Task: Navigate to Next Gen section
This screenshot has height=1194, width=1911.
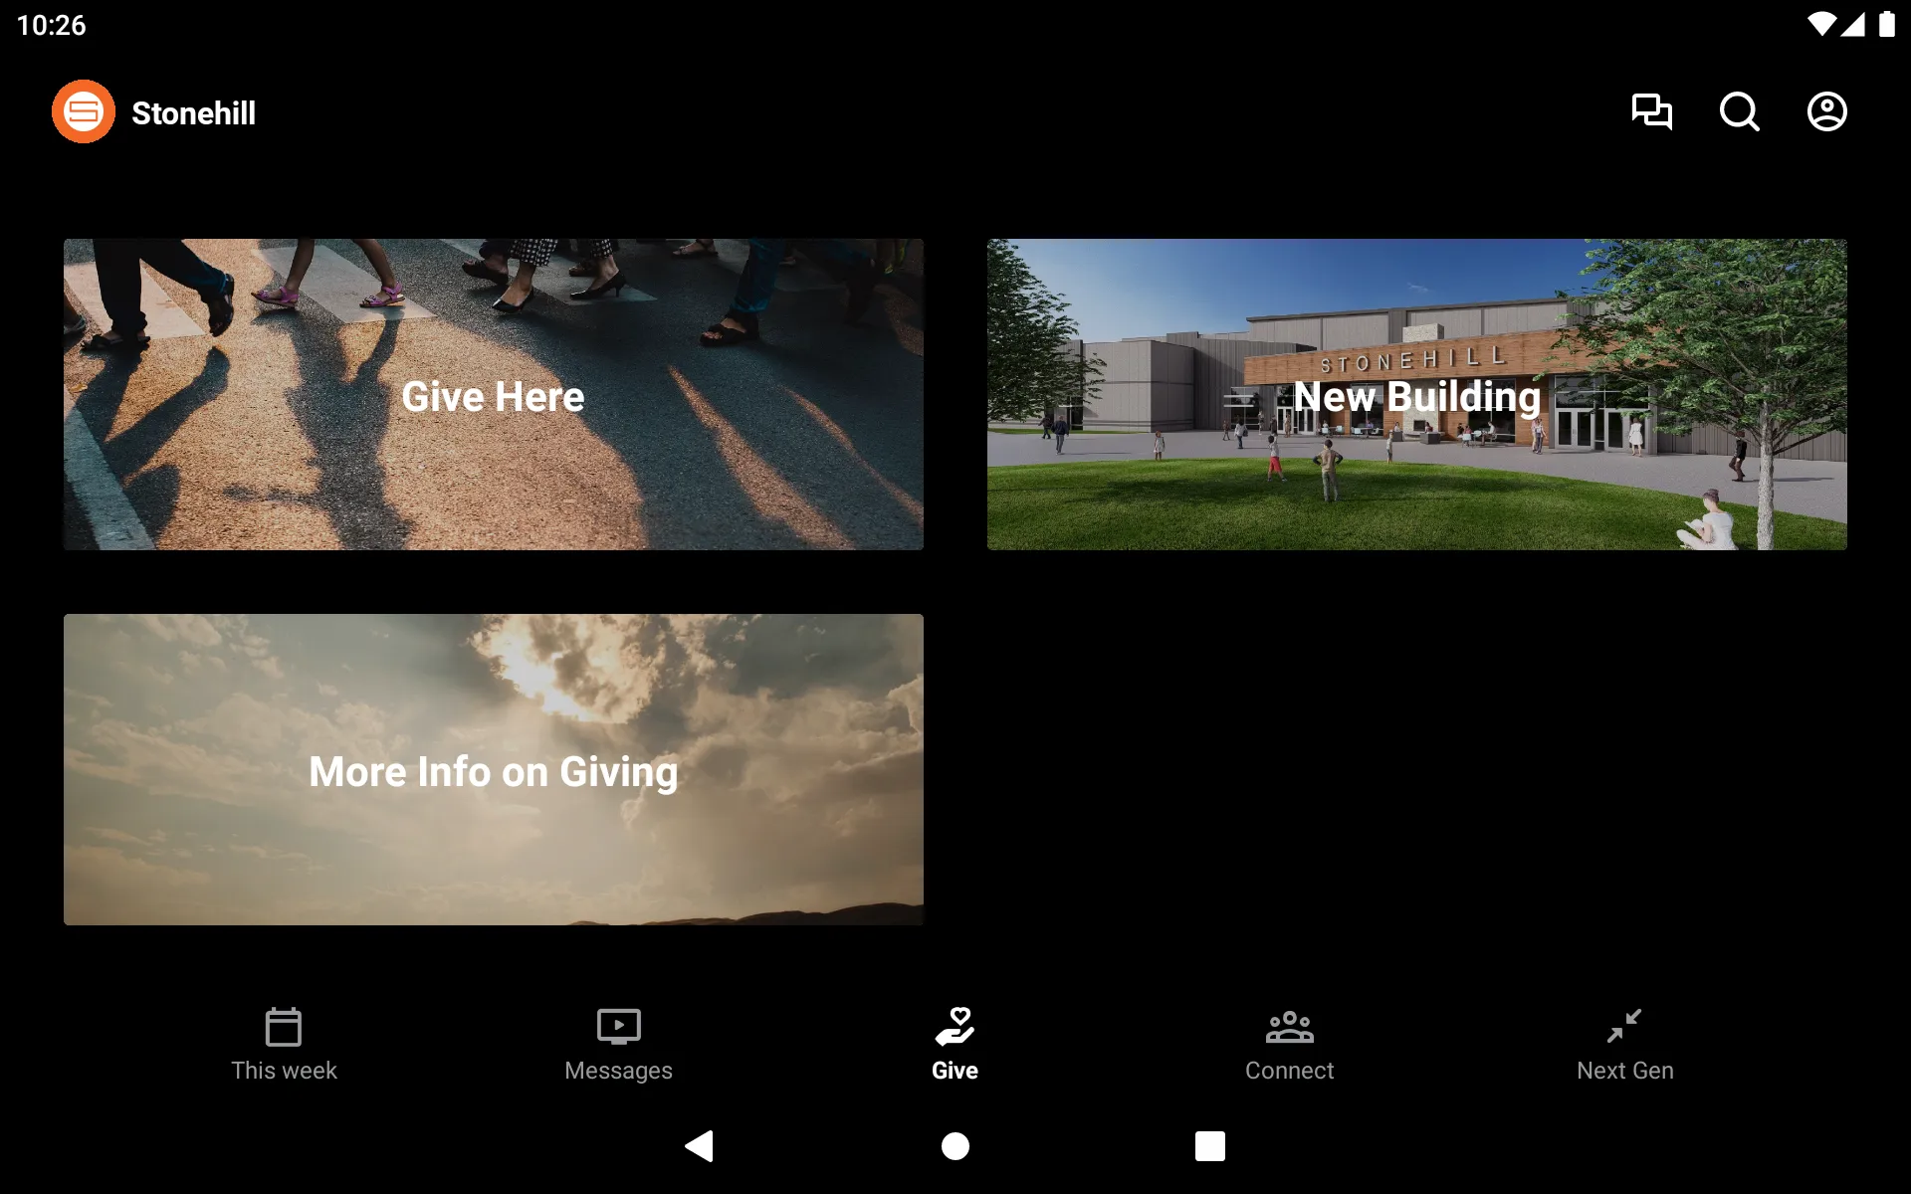Action: click(x=1624, y=1043)
